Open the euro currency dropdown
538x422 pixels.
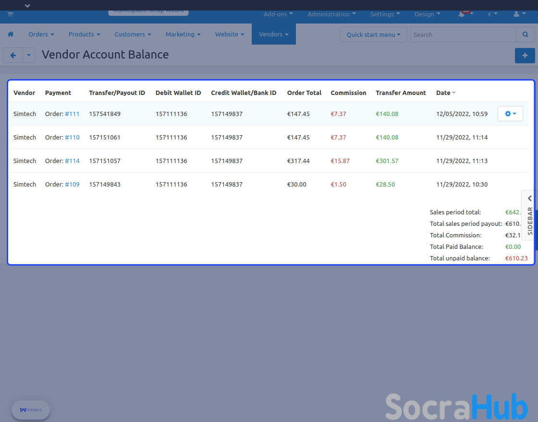pyautogui.click(x=492, y=14)
